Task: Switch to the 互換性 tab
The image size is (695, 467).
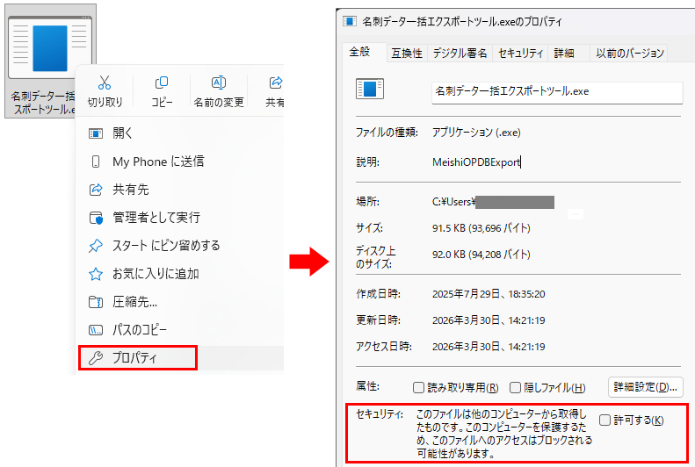Action: tap(407, 54)
